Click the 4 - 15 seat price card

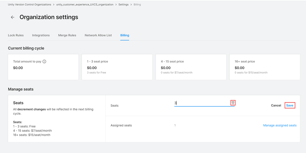click(x=191, y=67)
